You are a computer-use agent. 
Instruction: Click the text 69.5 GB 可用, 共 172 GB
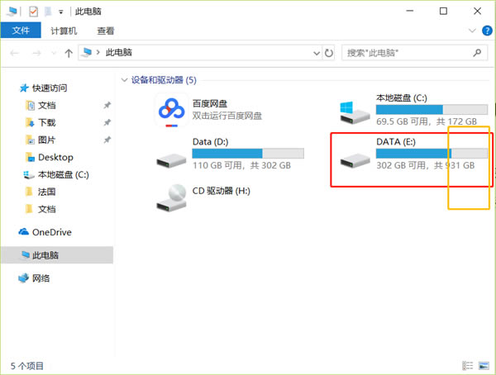click(x=427, y=121)
